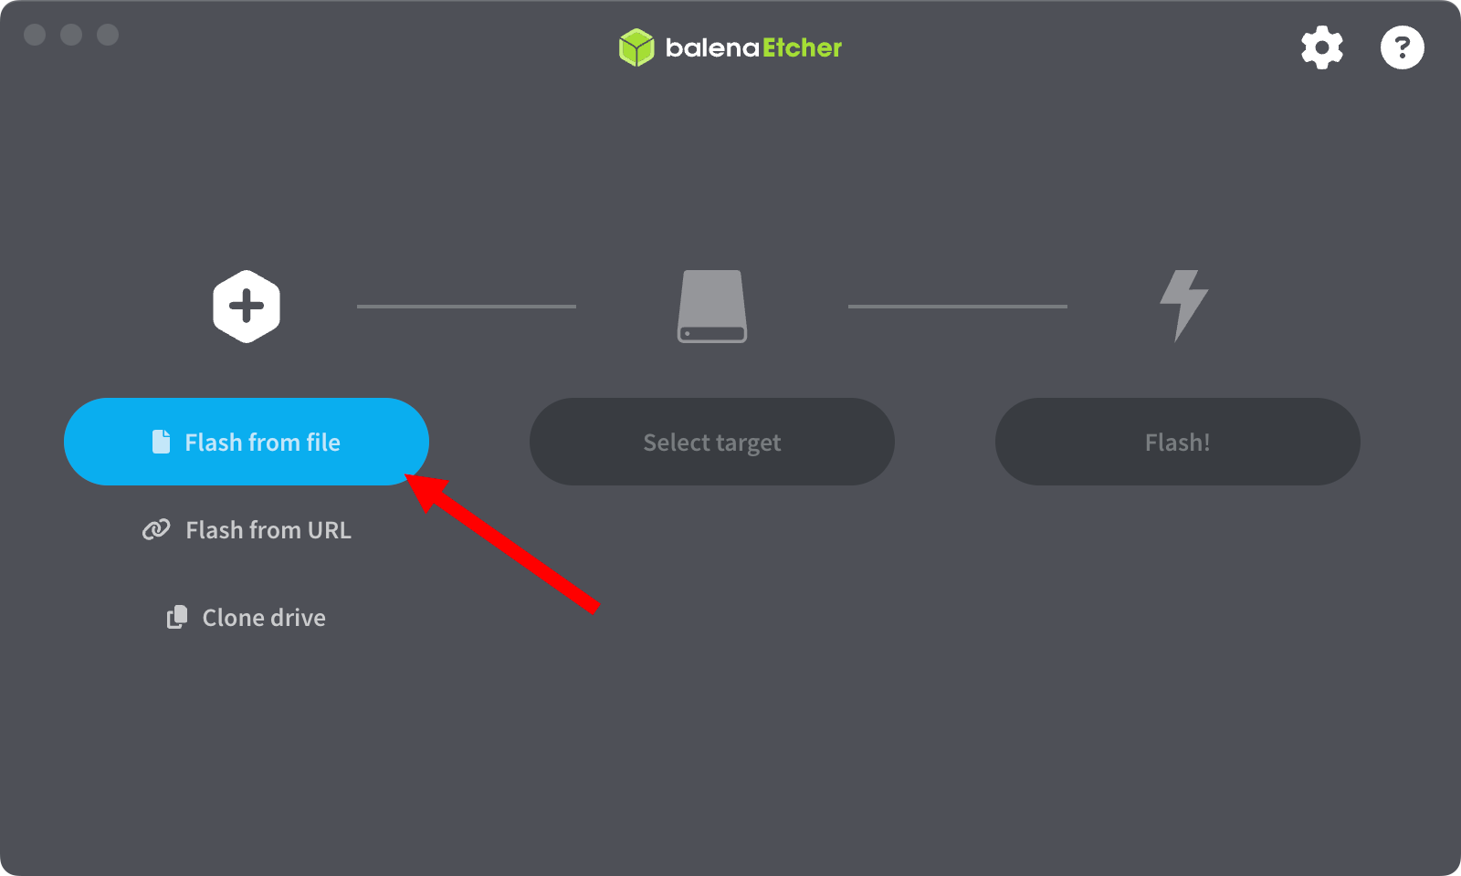Open the Select target button

point(712,442)
